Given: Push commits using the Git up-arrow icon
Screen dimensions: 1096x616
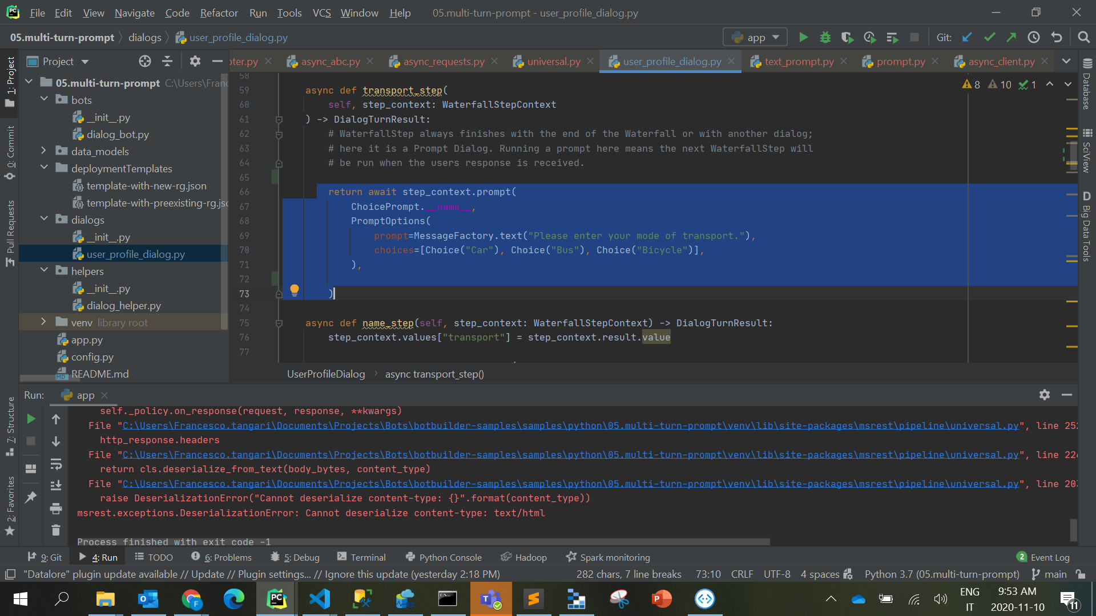Looking at the screenshot, I should click(1012, 37).
